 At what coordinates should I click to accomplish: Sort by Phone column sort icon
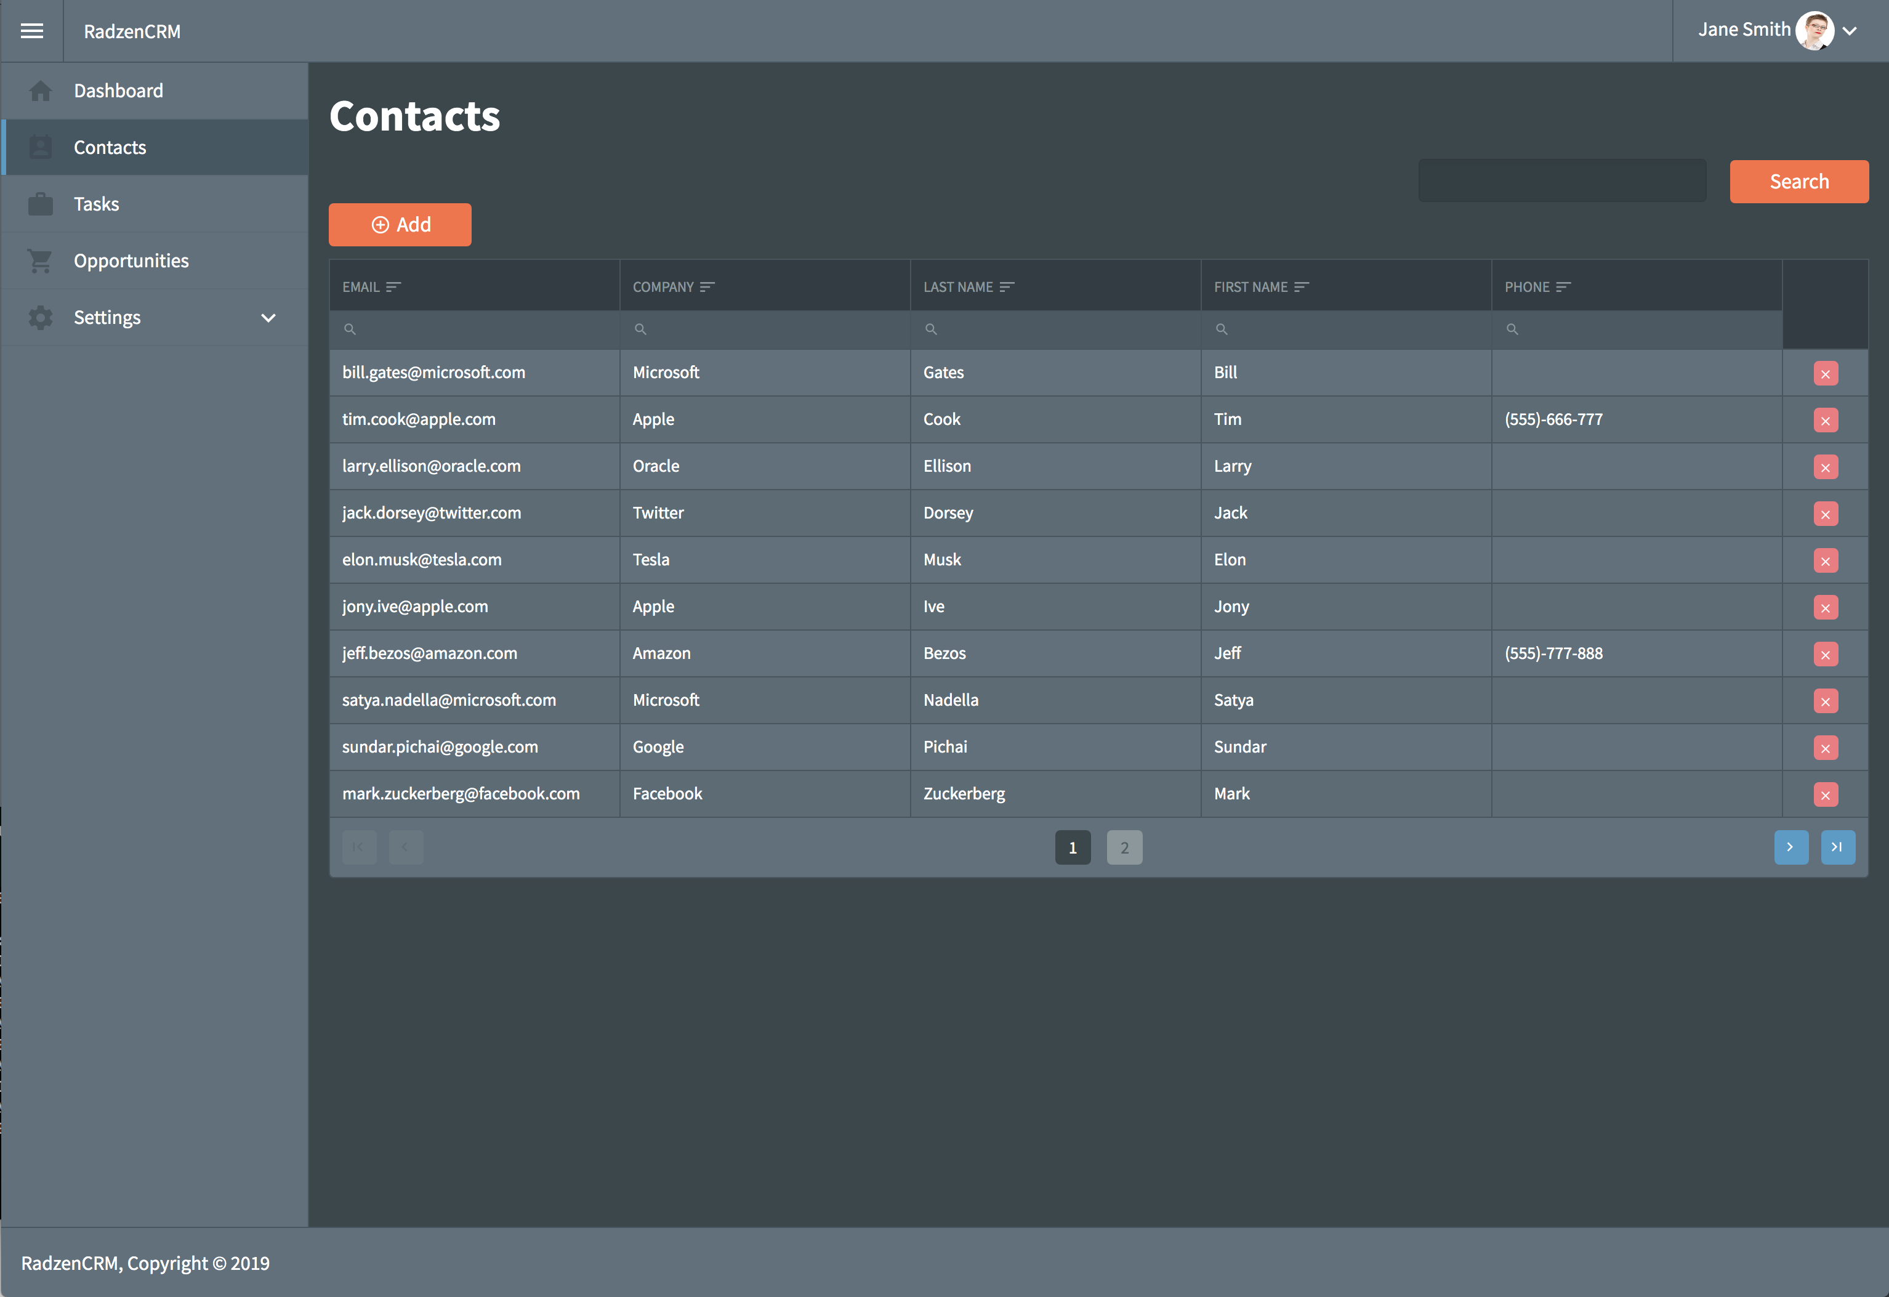coord(1563,287)
